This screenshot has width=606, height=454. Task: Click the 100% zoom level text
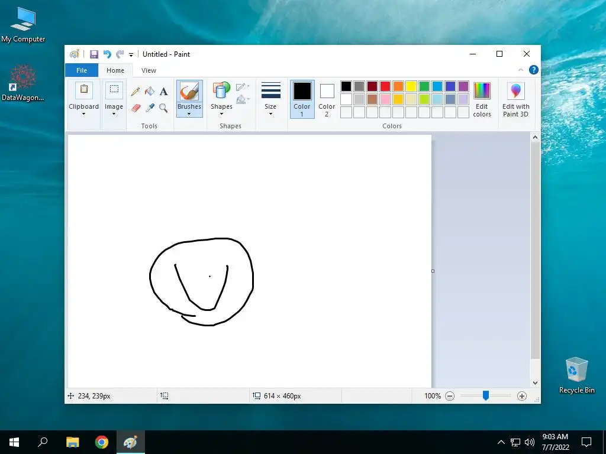point(433,396)
